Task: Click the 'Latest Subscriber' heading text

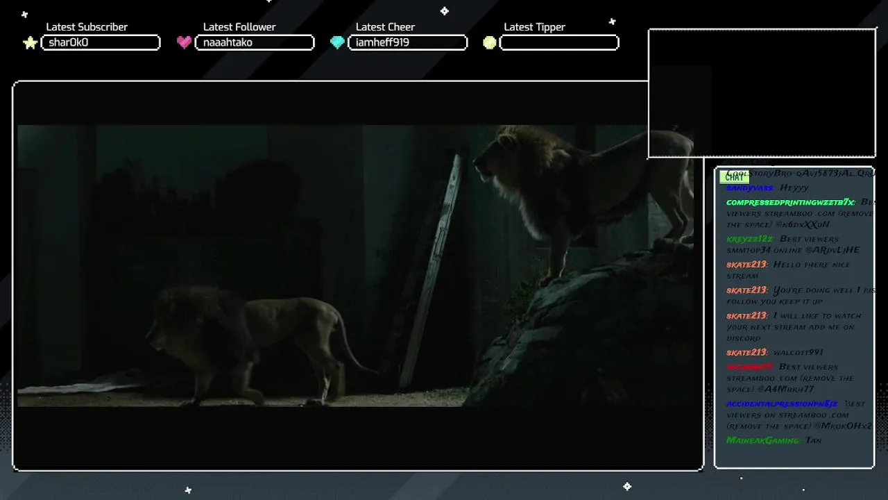Action: coord(87,27)
